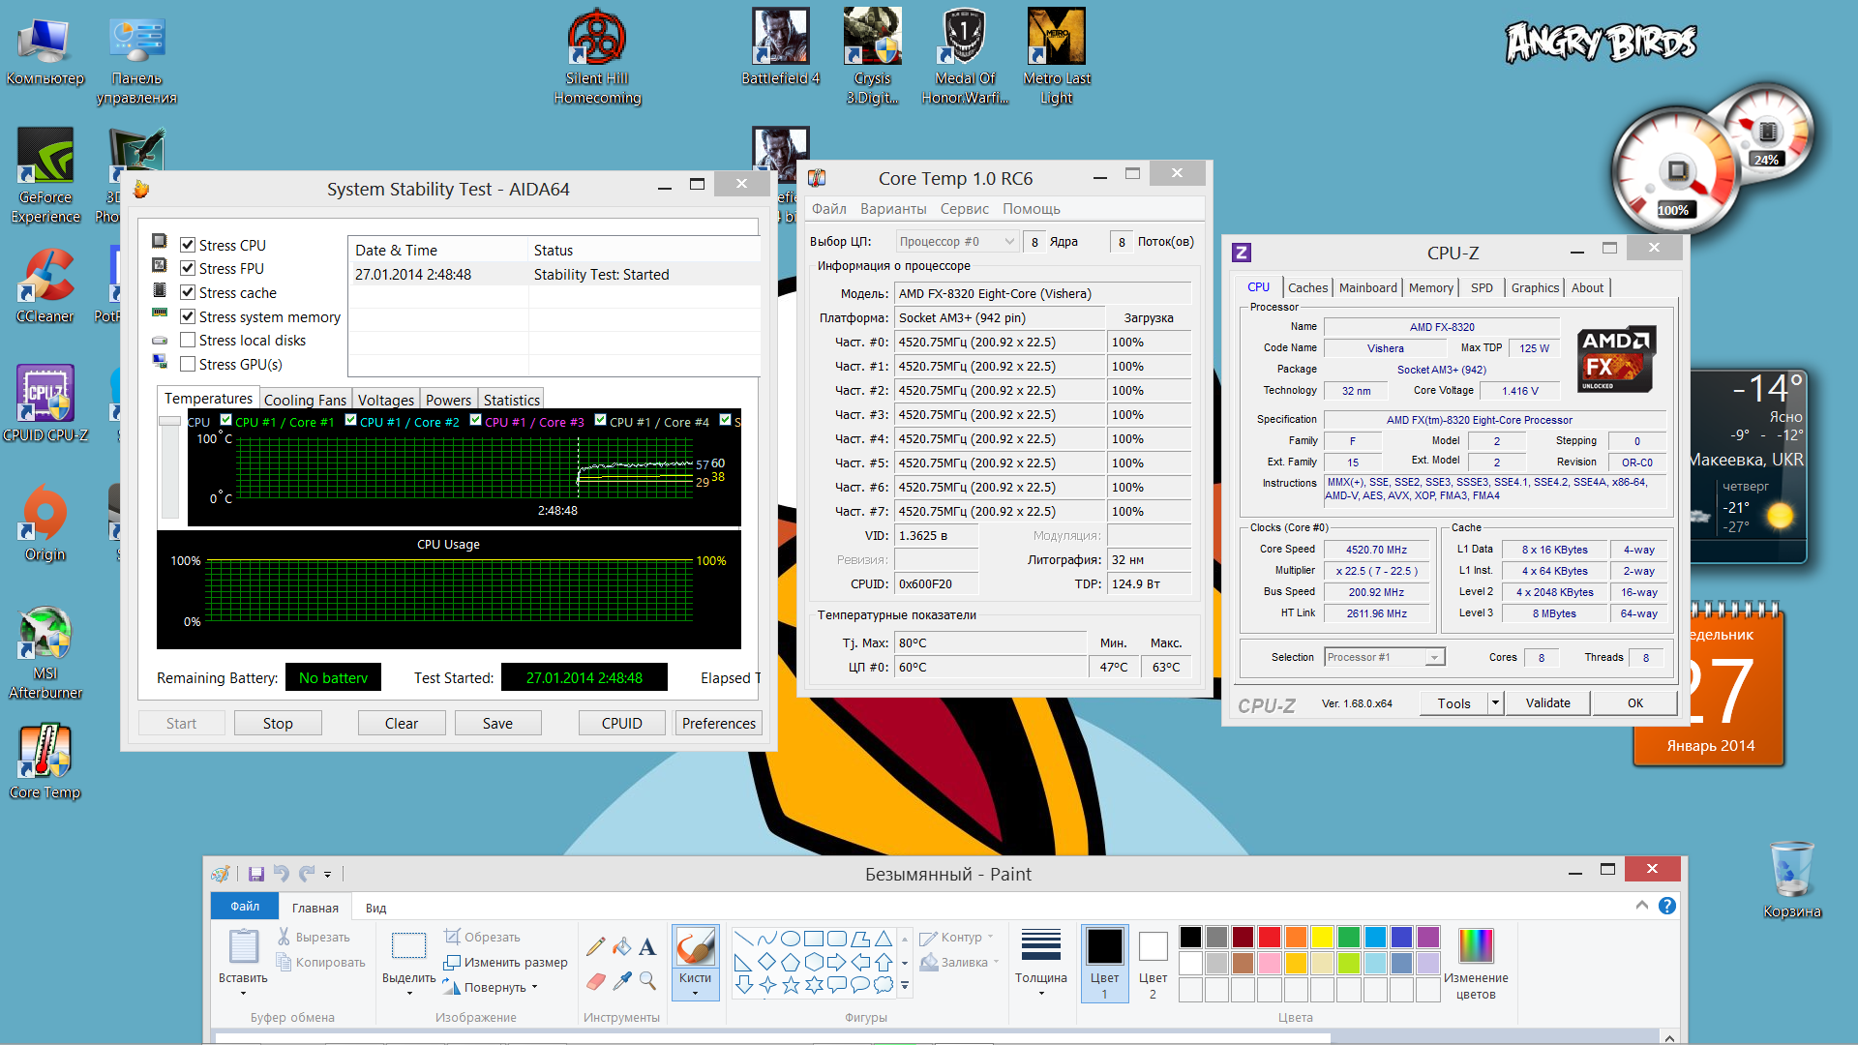Stop the AIDA64 stability test
The height and width of the screenshot is (1045, 1858).
click(x=278, y=724)
